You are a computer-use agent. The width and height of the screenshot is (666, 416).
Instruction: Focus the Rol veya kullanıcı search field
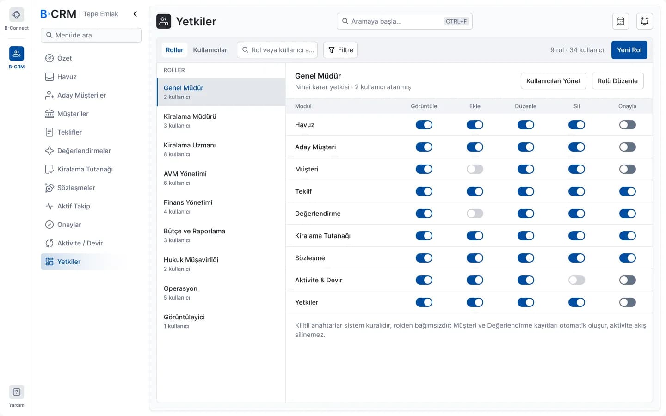tap(277, 50)
